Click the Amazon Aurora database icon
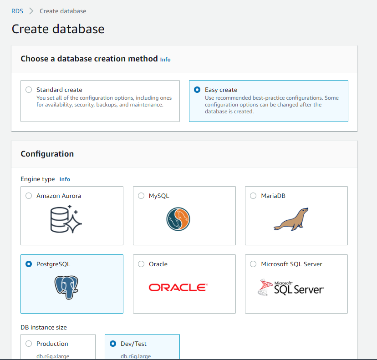 coord(66,219)
